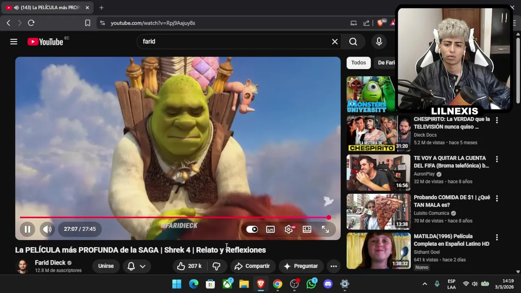Enter fullscreen mode

pos(325,229)
